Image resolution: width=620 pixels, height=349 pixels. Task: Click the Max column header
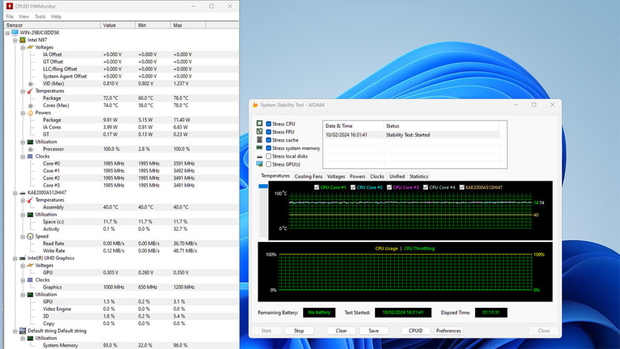coord(188,25)
